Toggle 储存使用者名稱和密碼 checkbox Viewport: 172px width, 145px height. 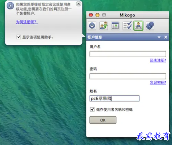[x=92, y=109]
